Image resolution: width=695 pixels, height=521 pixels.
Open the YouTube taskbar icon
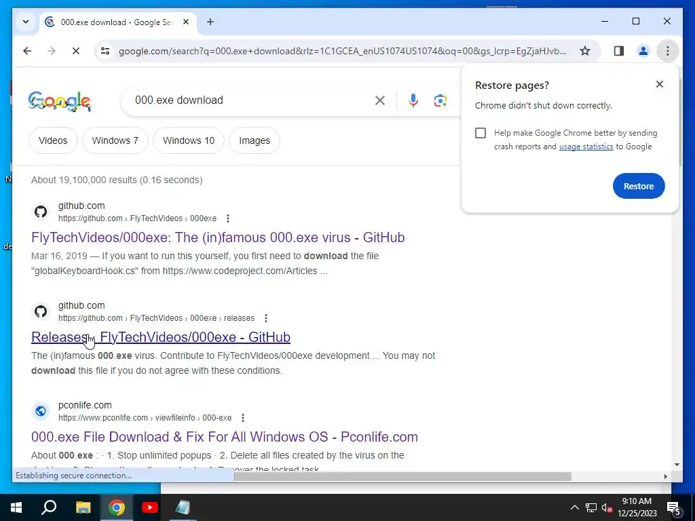tap(150, 507)
